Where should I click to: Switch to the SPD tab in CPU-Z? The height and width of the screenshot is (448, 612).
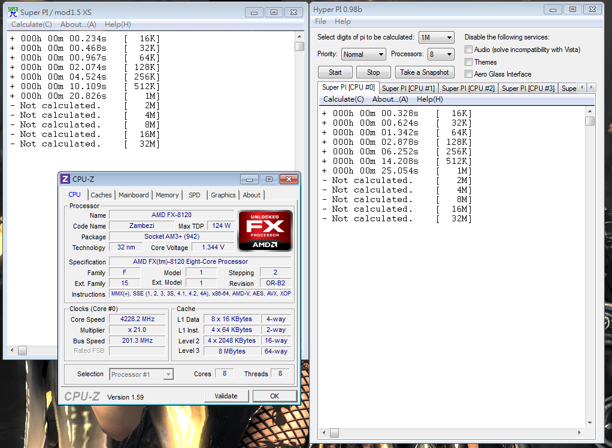coord(195,195)
